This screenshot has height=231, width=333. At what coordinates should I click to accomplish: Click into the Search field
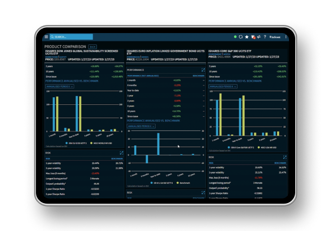coord(71,37)
